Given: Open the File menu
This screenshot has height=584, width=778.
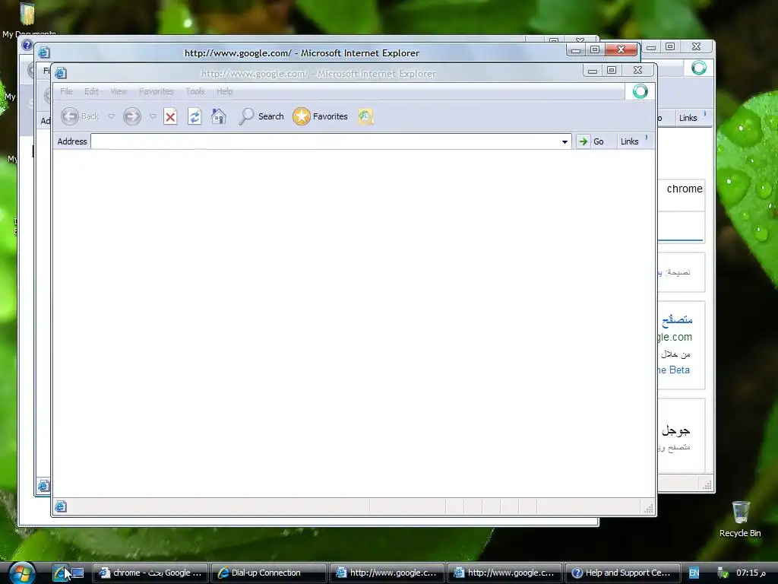Looking at the screenshot, I should point(66,91).
